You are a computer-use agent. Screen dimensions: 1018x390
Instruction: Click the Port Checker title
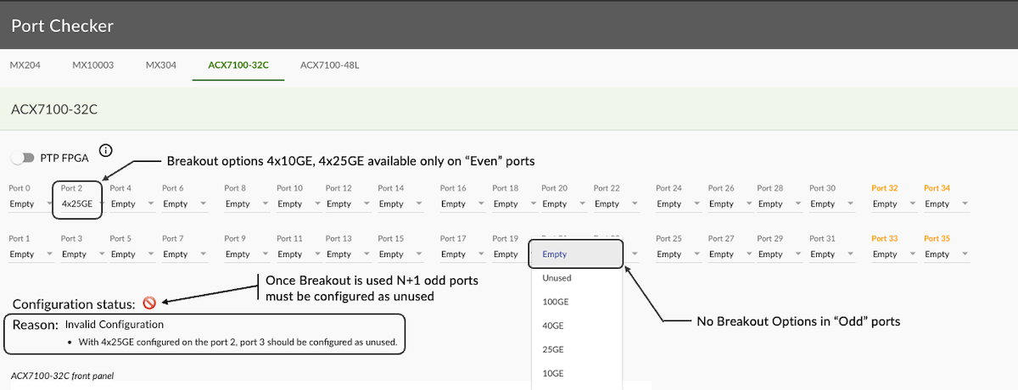tap(62, 25)
